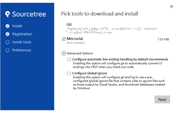177x113 pixels.
Task: Select the Install step label
Action: [17, 26]
